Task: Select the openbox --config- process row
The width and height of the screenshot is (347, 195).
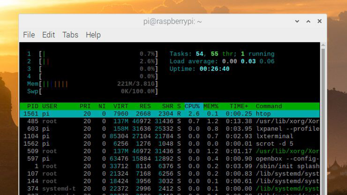Action: (170, 159)
